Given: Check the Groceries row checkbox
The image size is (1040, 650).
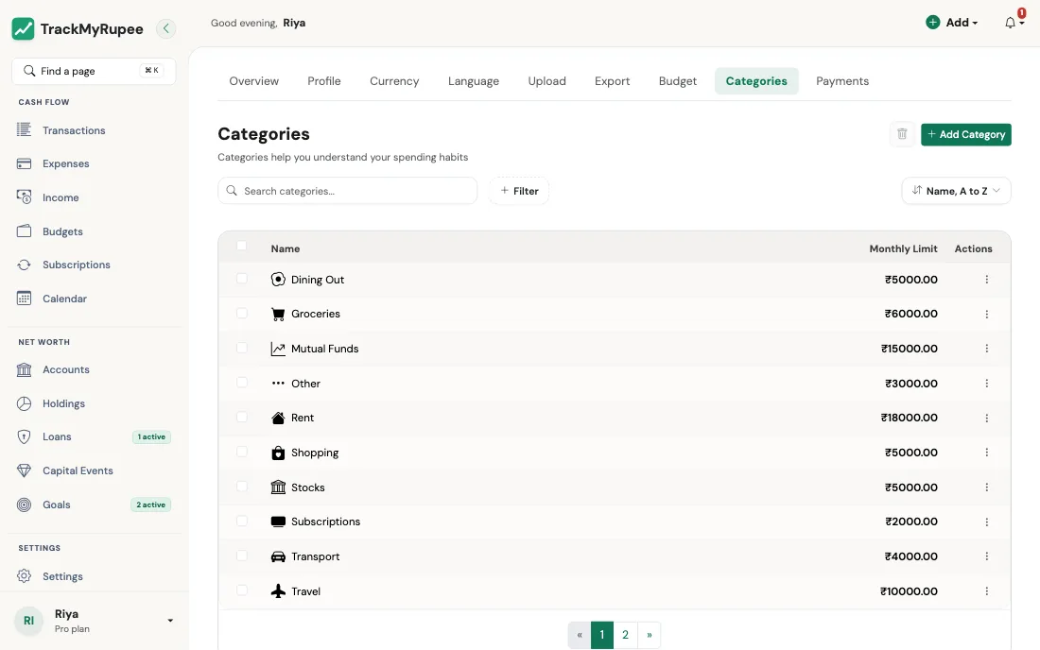Looking at the screenshot, I should [241, 313].
